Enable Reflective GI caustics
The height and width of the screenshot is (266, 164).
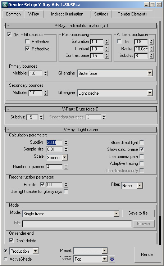(27, 41)
